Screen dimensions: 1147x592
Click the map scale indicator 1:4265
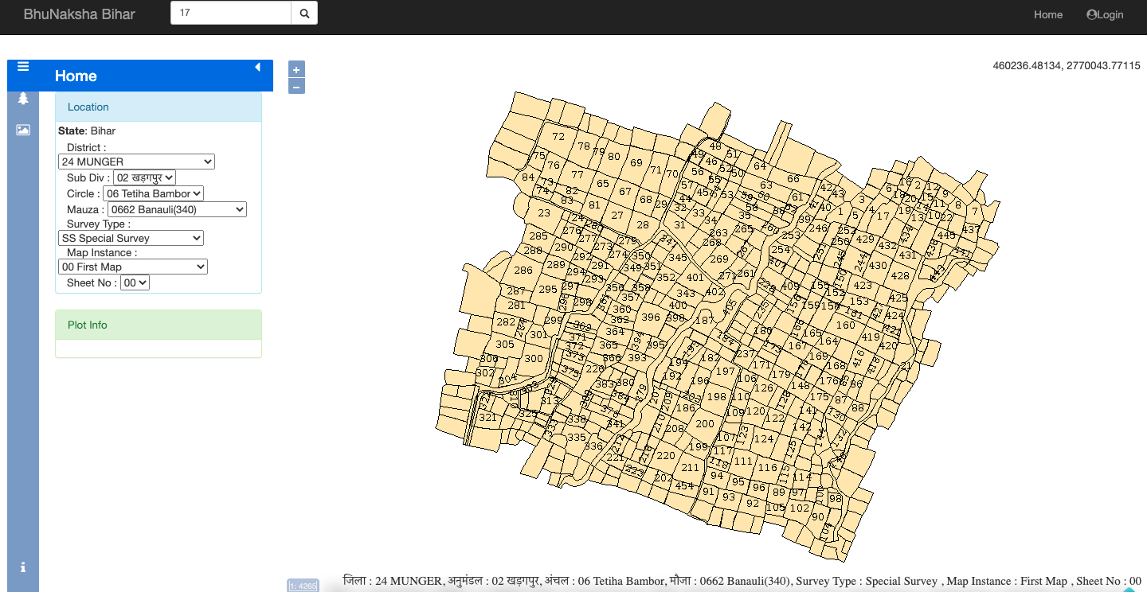[303, 586]
